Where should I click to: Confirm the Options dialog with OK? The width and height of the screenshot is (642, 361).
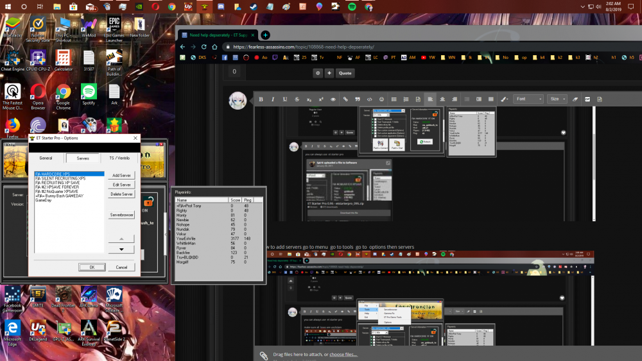(x=92, y=267)
